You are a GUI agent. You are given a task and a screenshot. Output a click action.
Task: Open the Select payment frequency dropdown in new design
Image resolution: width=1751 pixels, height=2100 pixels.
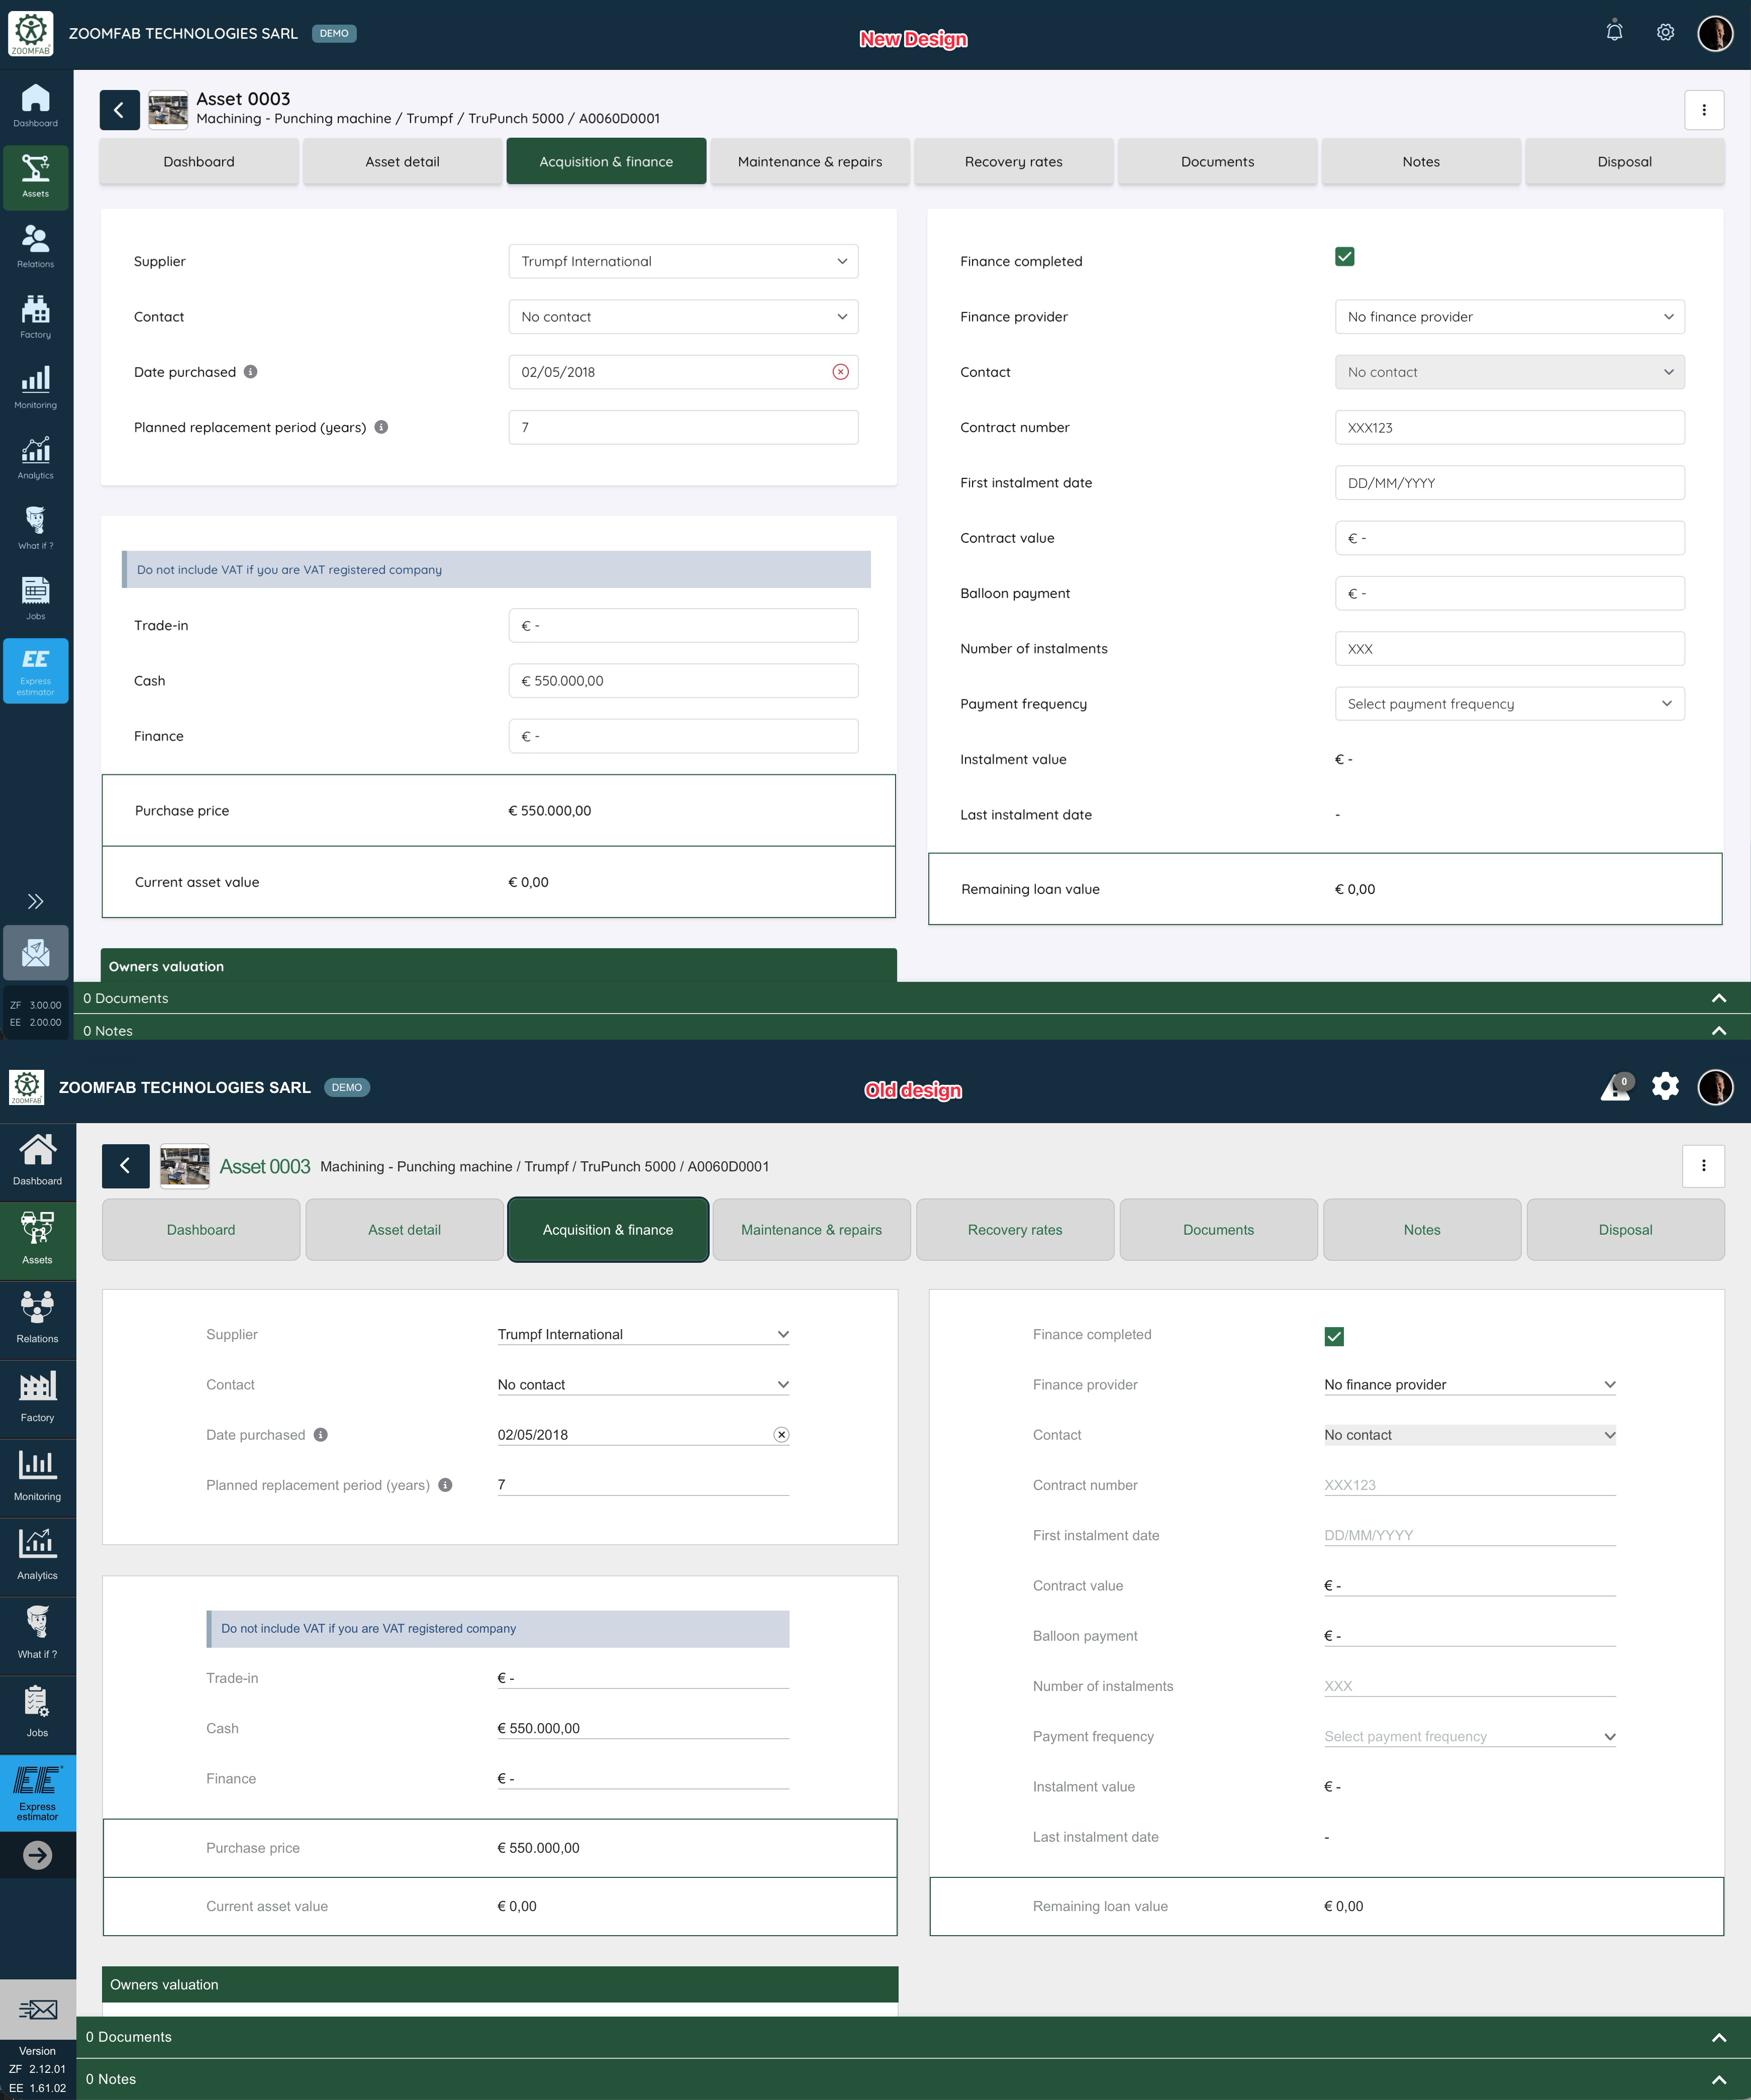pyautogui.click(x=1509, y=704)
